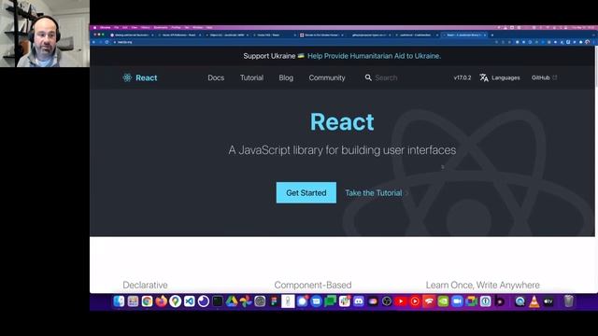Click the Declarative heading
Screen dimensions: 598x336
coord(145,285)
